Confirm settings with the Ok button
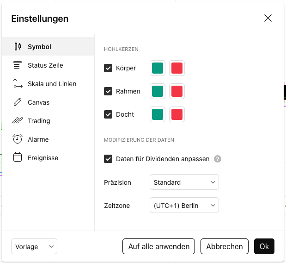The height and width of the screenshot is (263, 286). tap(264, 247)
